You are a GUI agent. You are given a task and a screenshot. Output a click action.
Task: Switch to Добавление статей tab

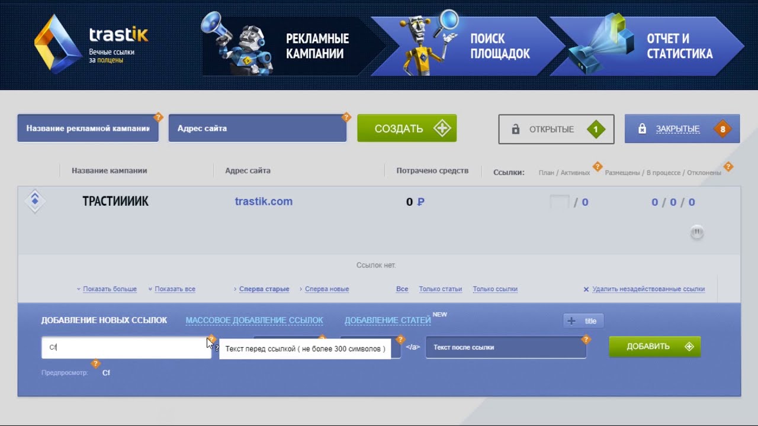pos(388,320)
